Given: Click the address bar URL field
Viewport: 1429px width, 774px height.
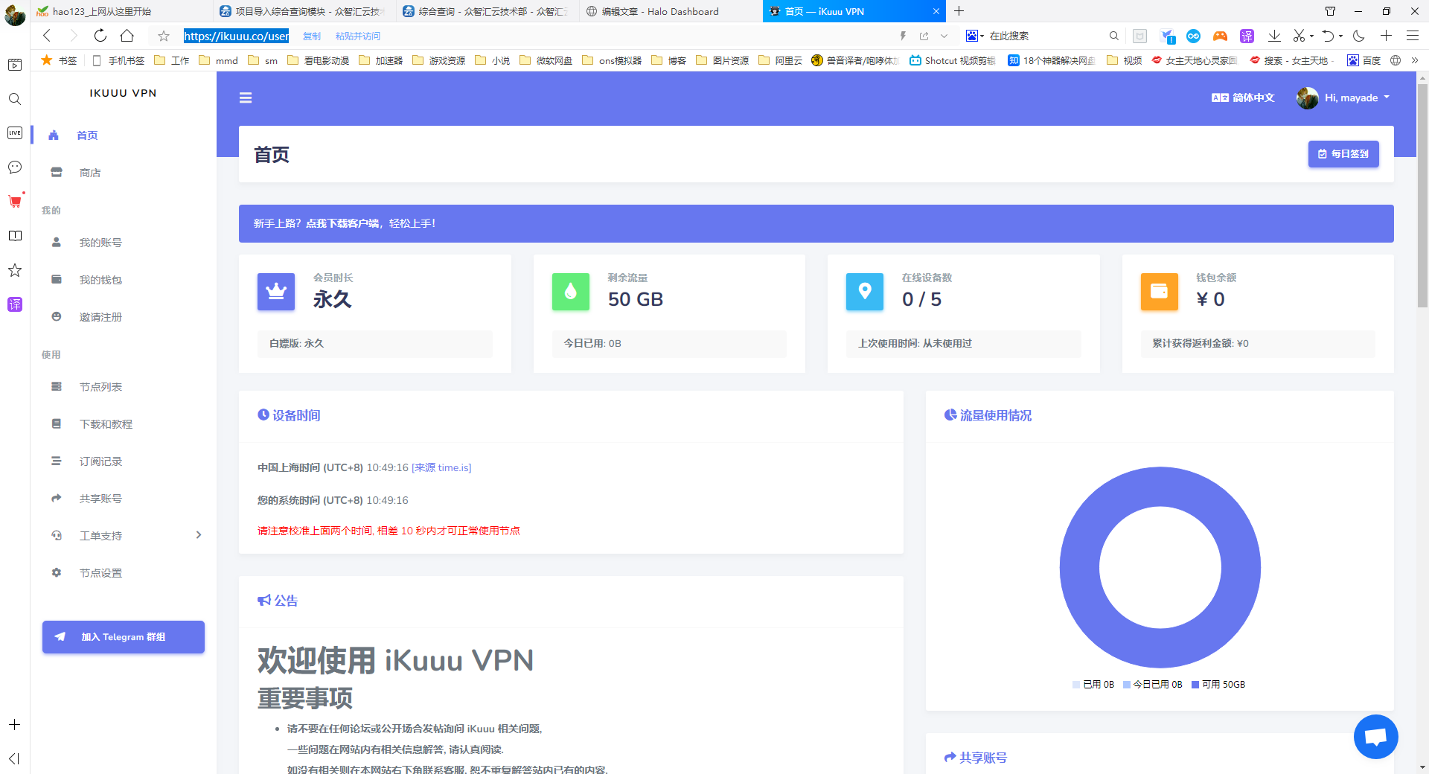Looking at the screenshot, I should [237, 36].
